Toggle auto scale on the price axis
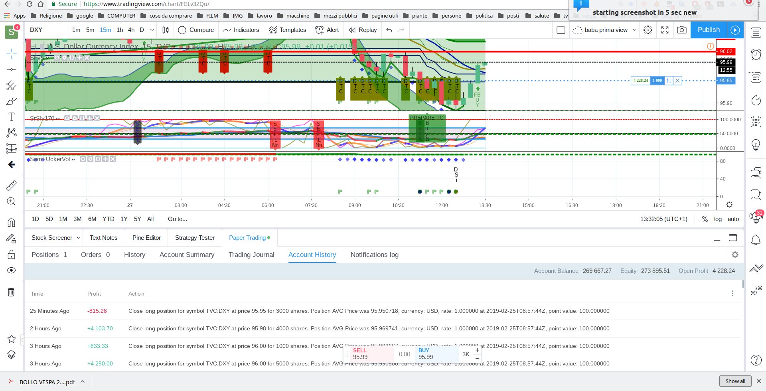Viewport: 766px width, 391px height. 733,219
